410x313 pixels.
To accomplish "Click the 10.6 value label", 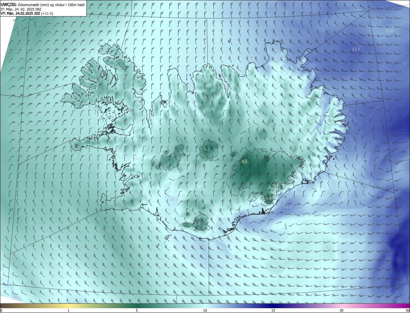I will click(174, 199).
